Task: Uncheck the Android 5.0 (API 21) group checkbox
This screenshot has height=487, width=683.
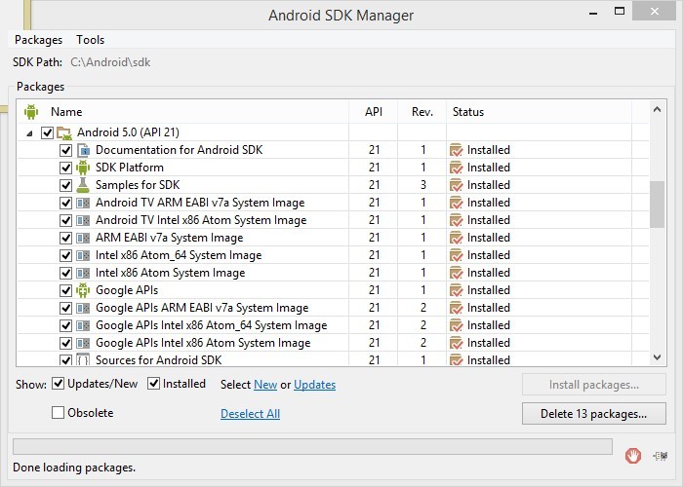Action: pos(47,132)
